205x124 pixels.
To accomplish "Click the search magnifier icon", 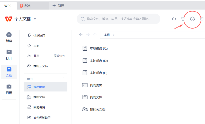I will point(83,19).
